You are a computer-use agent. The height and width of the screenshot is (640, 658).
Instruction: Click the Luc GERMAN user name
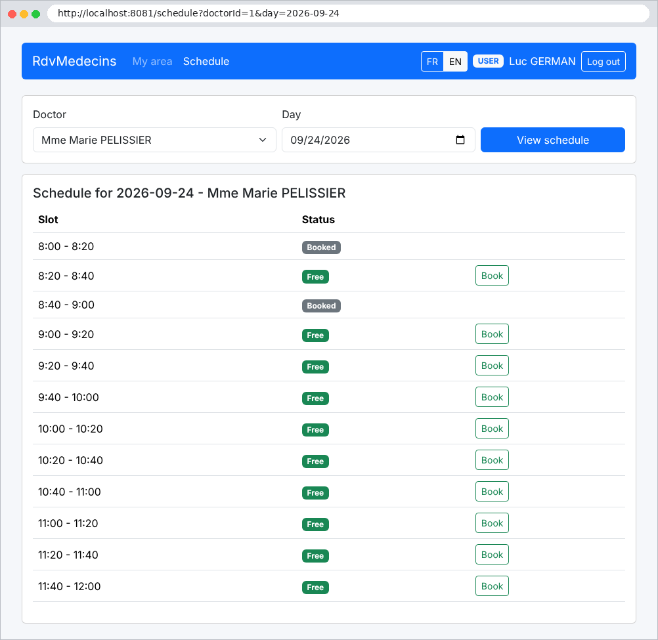pos(542,61)
